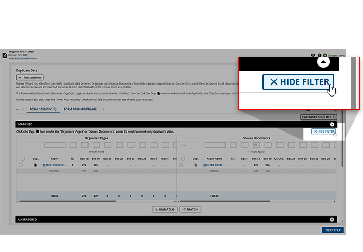Click Box 1a value 276 in Mellon row
This screenshot has width=363, height=252.
pos(84,165)
